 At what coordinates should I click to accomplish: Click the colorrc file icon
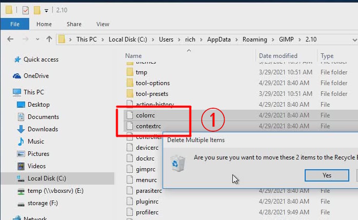click(x=130, y=115)
